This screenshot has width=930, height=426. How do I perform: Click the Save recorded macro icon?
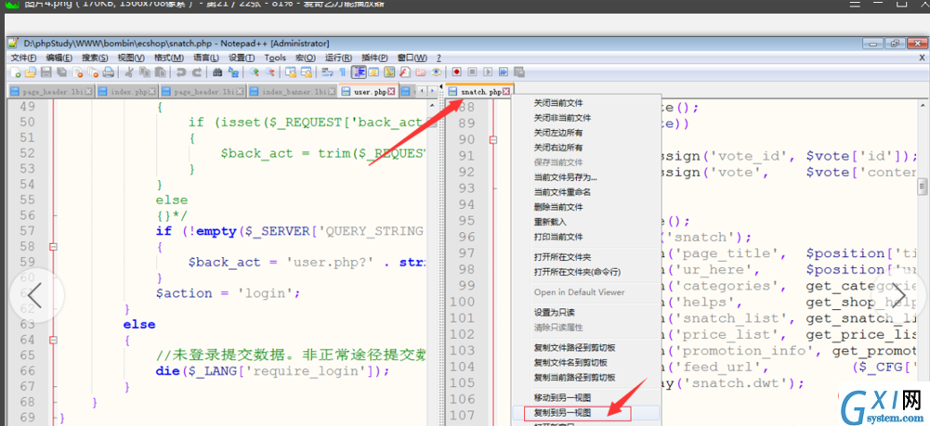click(x=519, y=72)
